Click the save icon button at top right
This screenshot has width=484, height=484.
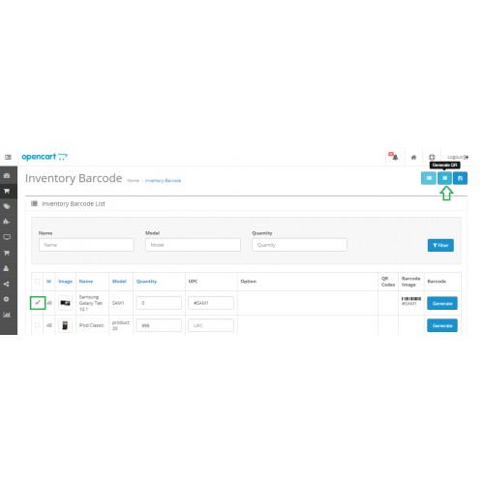(x=460, y=178)
